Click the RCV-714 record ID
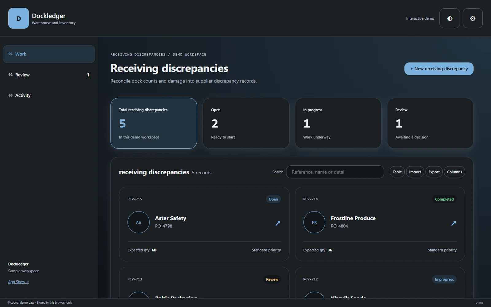This screenshot has width=491, height=307. pos(311,199)
